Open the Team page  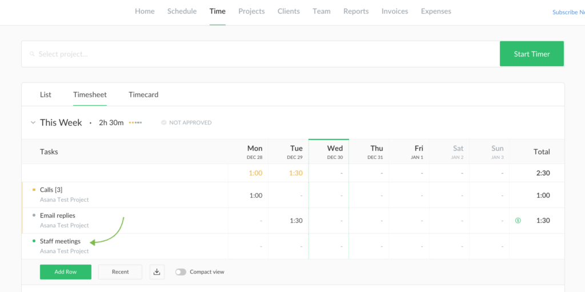[322, 11]
